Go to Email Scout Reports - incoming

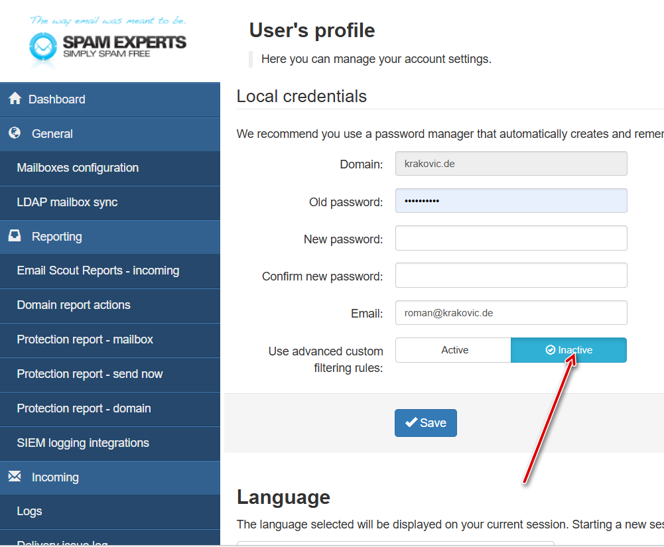[x=98, y=271]
